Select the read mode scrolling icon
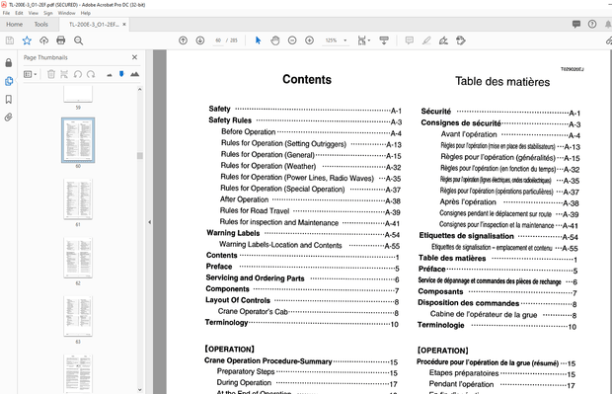The width and height of the screenshot is (612, 394). (x=384, y=40)
